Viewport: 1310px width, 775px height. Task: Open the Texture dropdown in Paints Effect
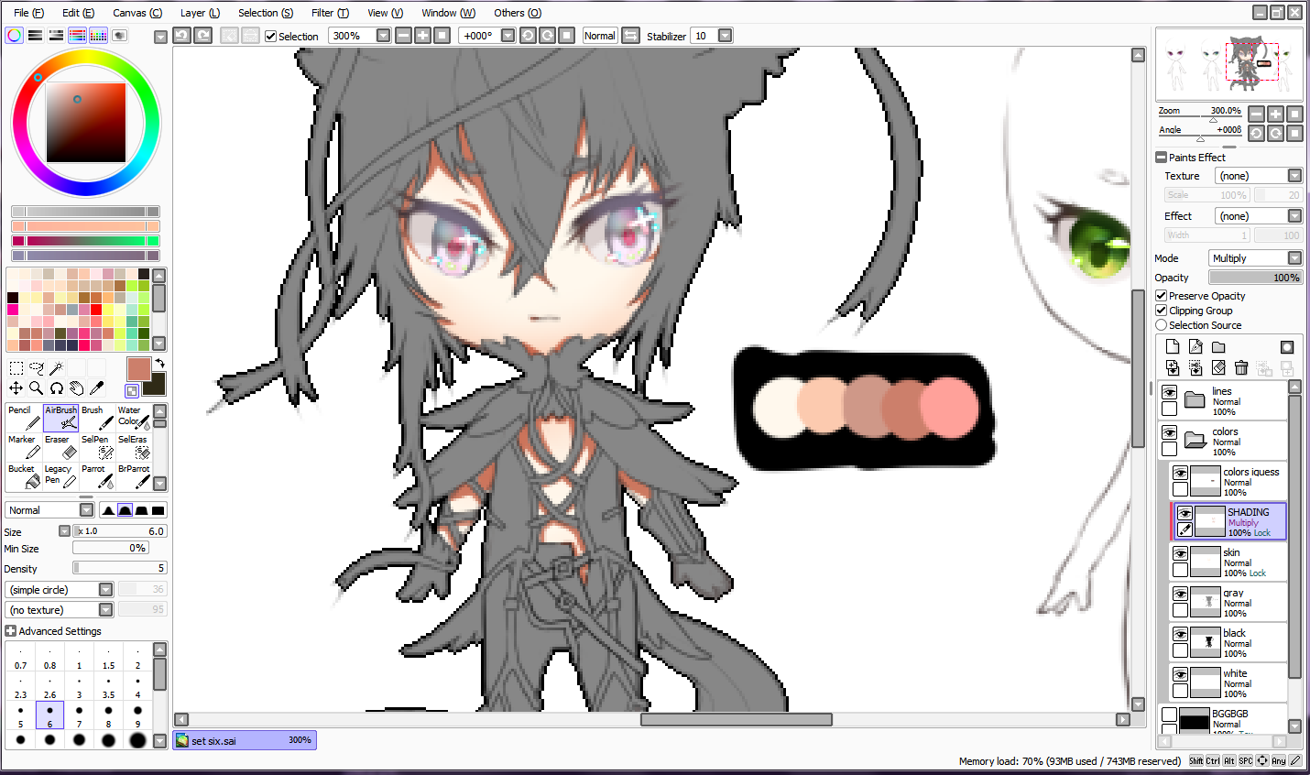pos(1294,176)
